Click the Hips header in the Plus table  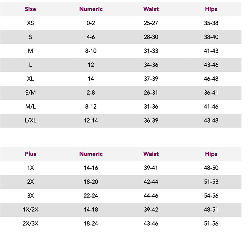pos(211,154)
